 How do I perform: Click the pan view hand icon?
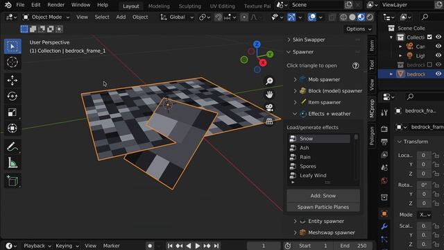[269, 94]
